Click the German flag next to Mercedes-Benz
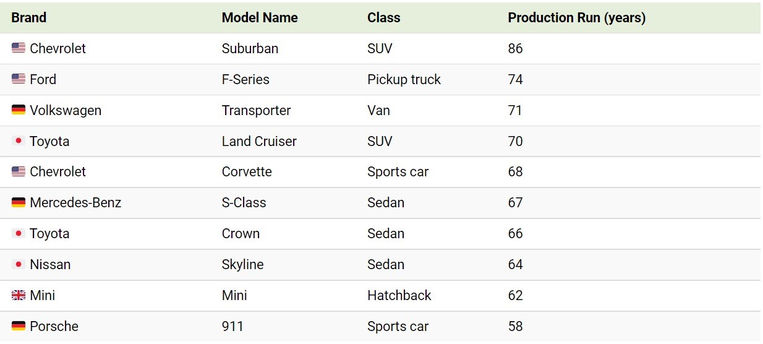Image resolution: width=763 pixels, height=344 pixels. (19, 202)
